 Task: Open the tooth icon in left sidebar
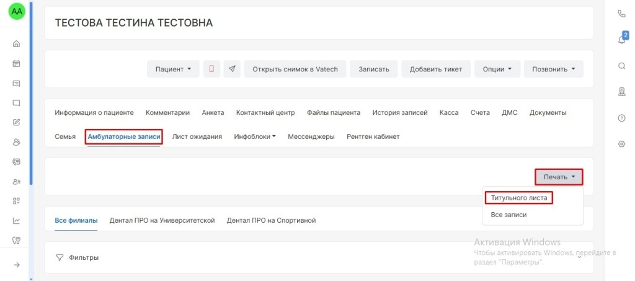click(x=17, y=240)
